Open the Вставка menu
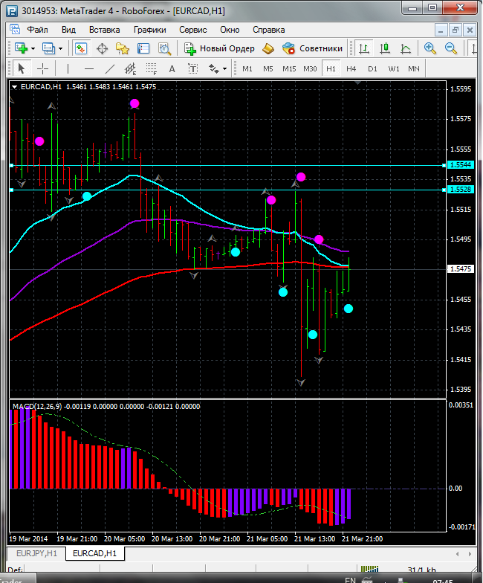 pos(104,30)
